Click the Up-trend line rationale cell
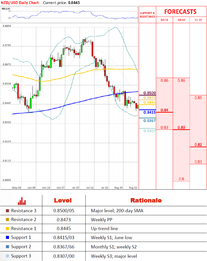Image resolution: width=207 pixels, height=261 pixels. coord(104,229)
